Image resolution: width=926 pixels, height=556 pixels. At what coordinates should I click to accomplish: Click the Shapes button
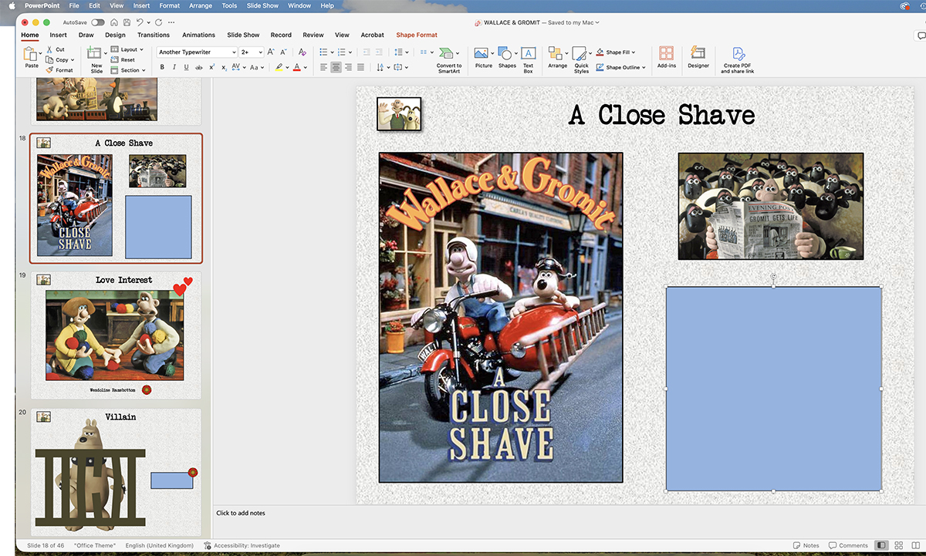507,57
